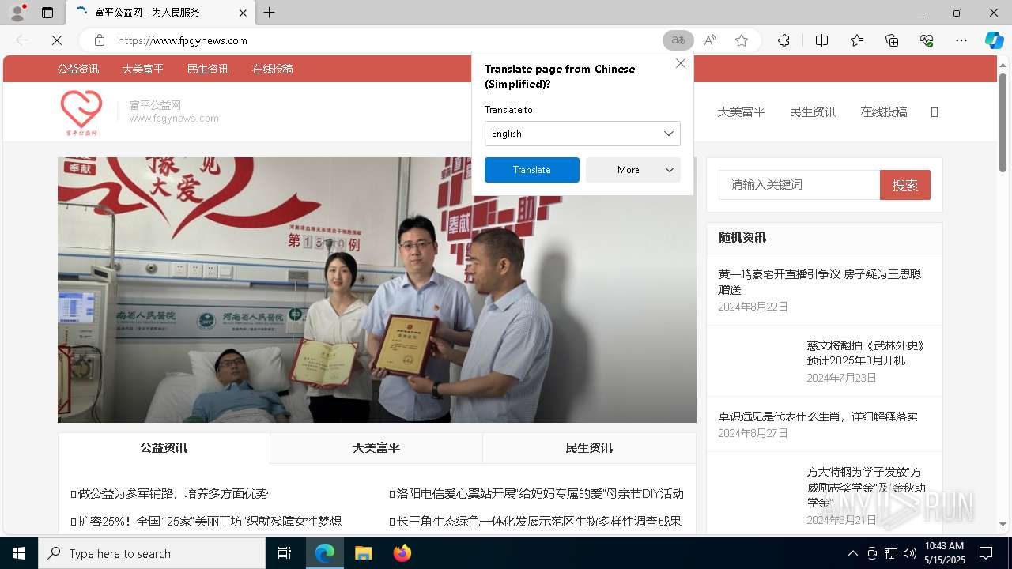
Task: Open article 卓识远见是代表什么生肖
Action: pyautogui.click(x=818, y=416)
